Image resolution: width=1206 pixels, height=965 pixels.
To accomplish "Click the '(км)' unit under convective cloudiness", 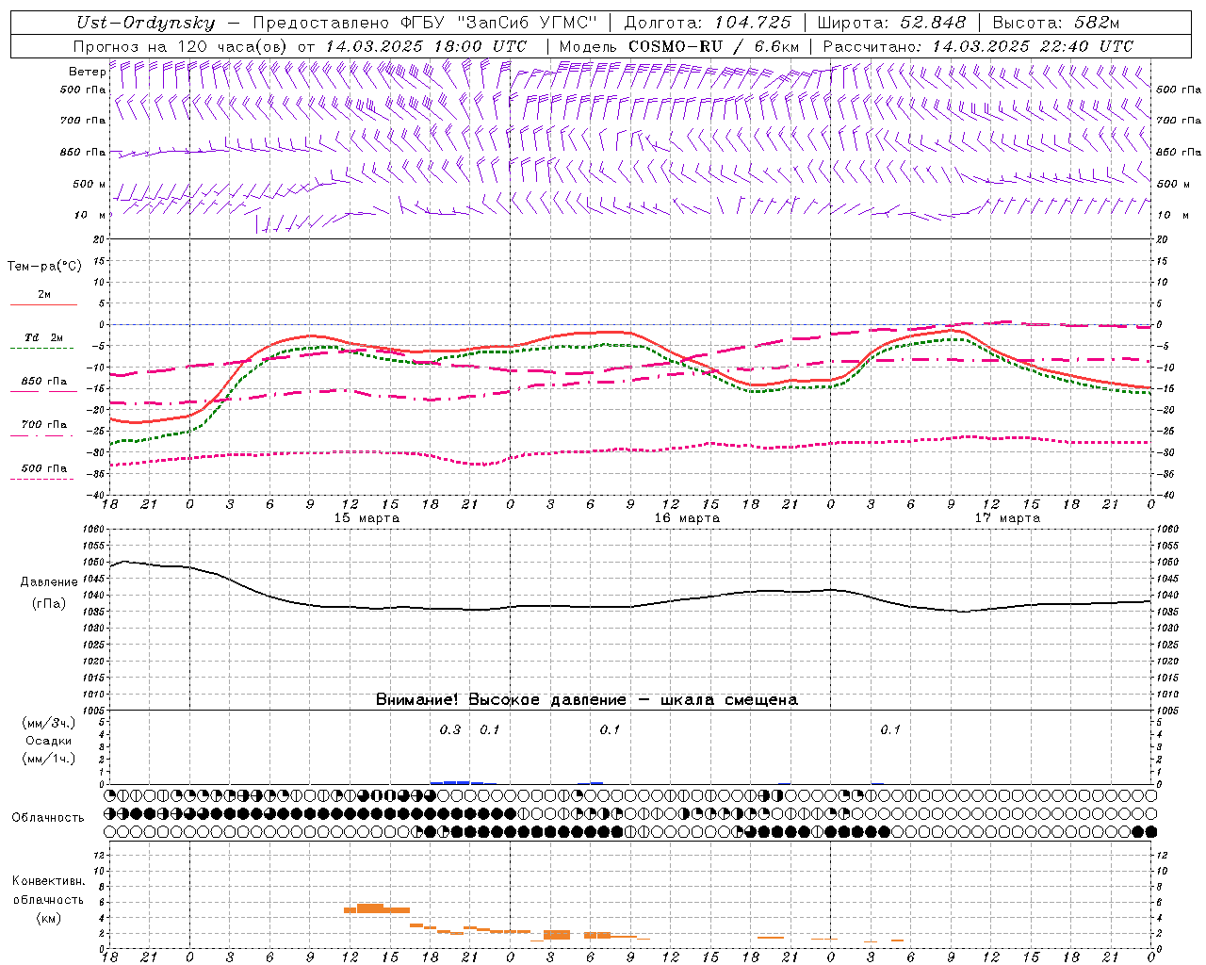I will point(49,918).
